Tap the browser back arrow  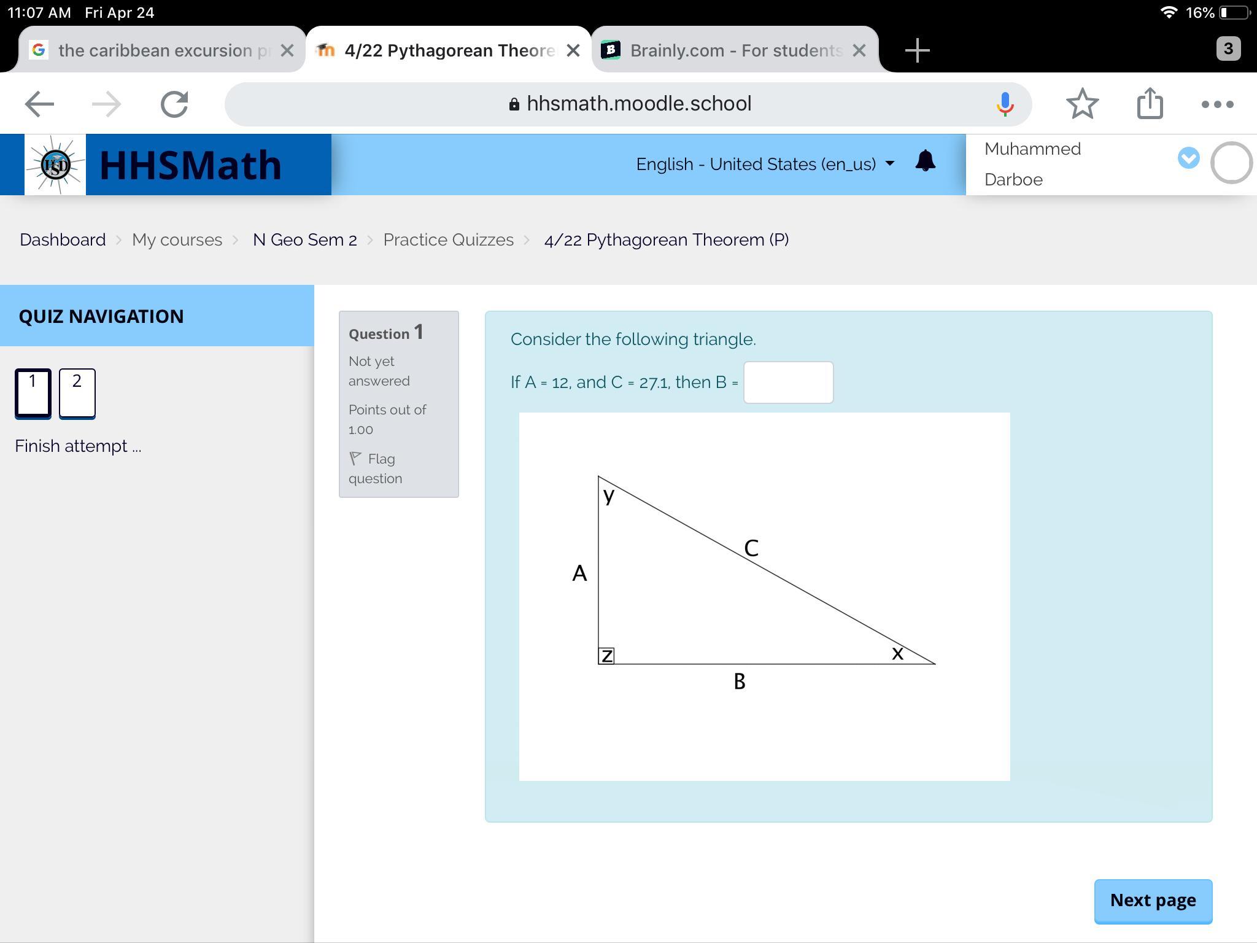39,104
